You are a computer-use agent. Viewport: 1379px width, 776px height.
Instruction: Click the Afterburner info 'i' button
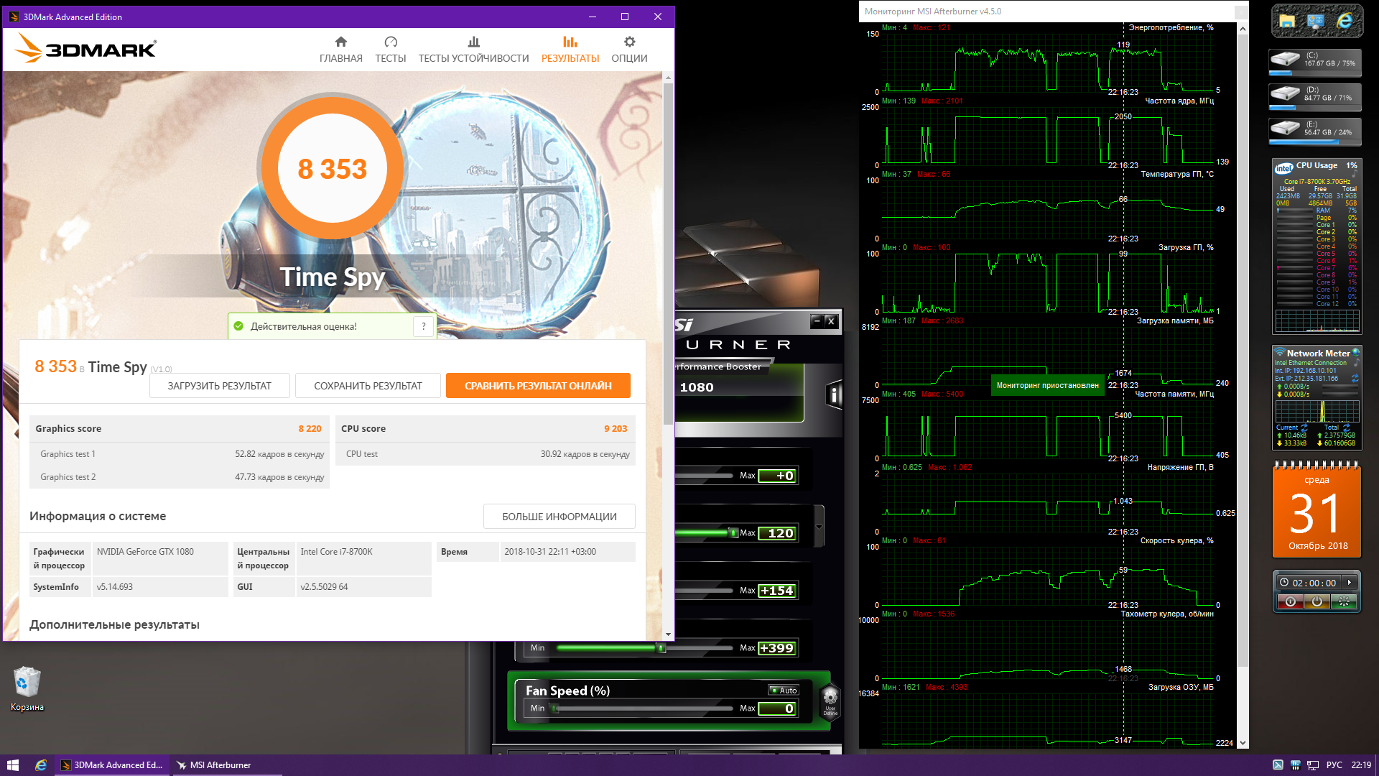point(833,394)
